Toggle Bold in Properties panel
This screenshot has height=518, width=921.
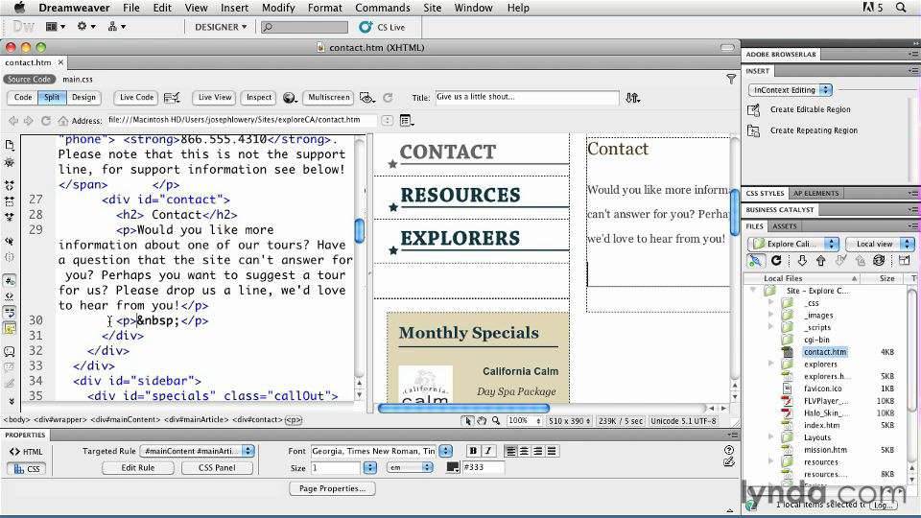pos(473,451)
